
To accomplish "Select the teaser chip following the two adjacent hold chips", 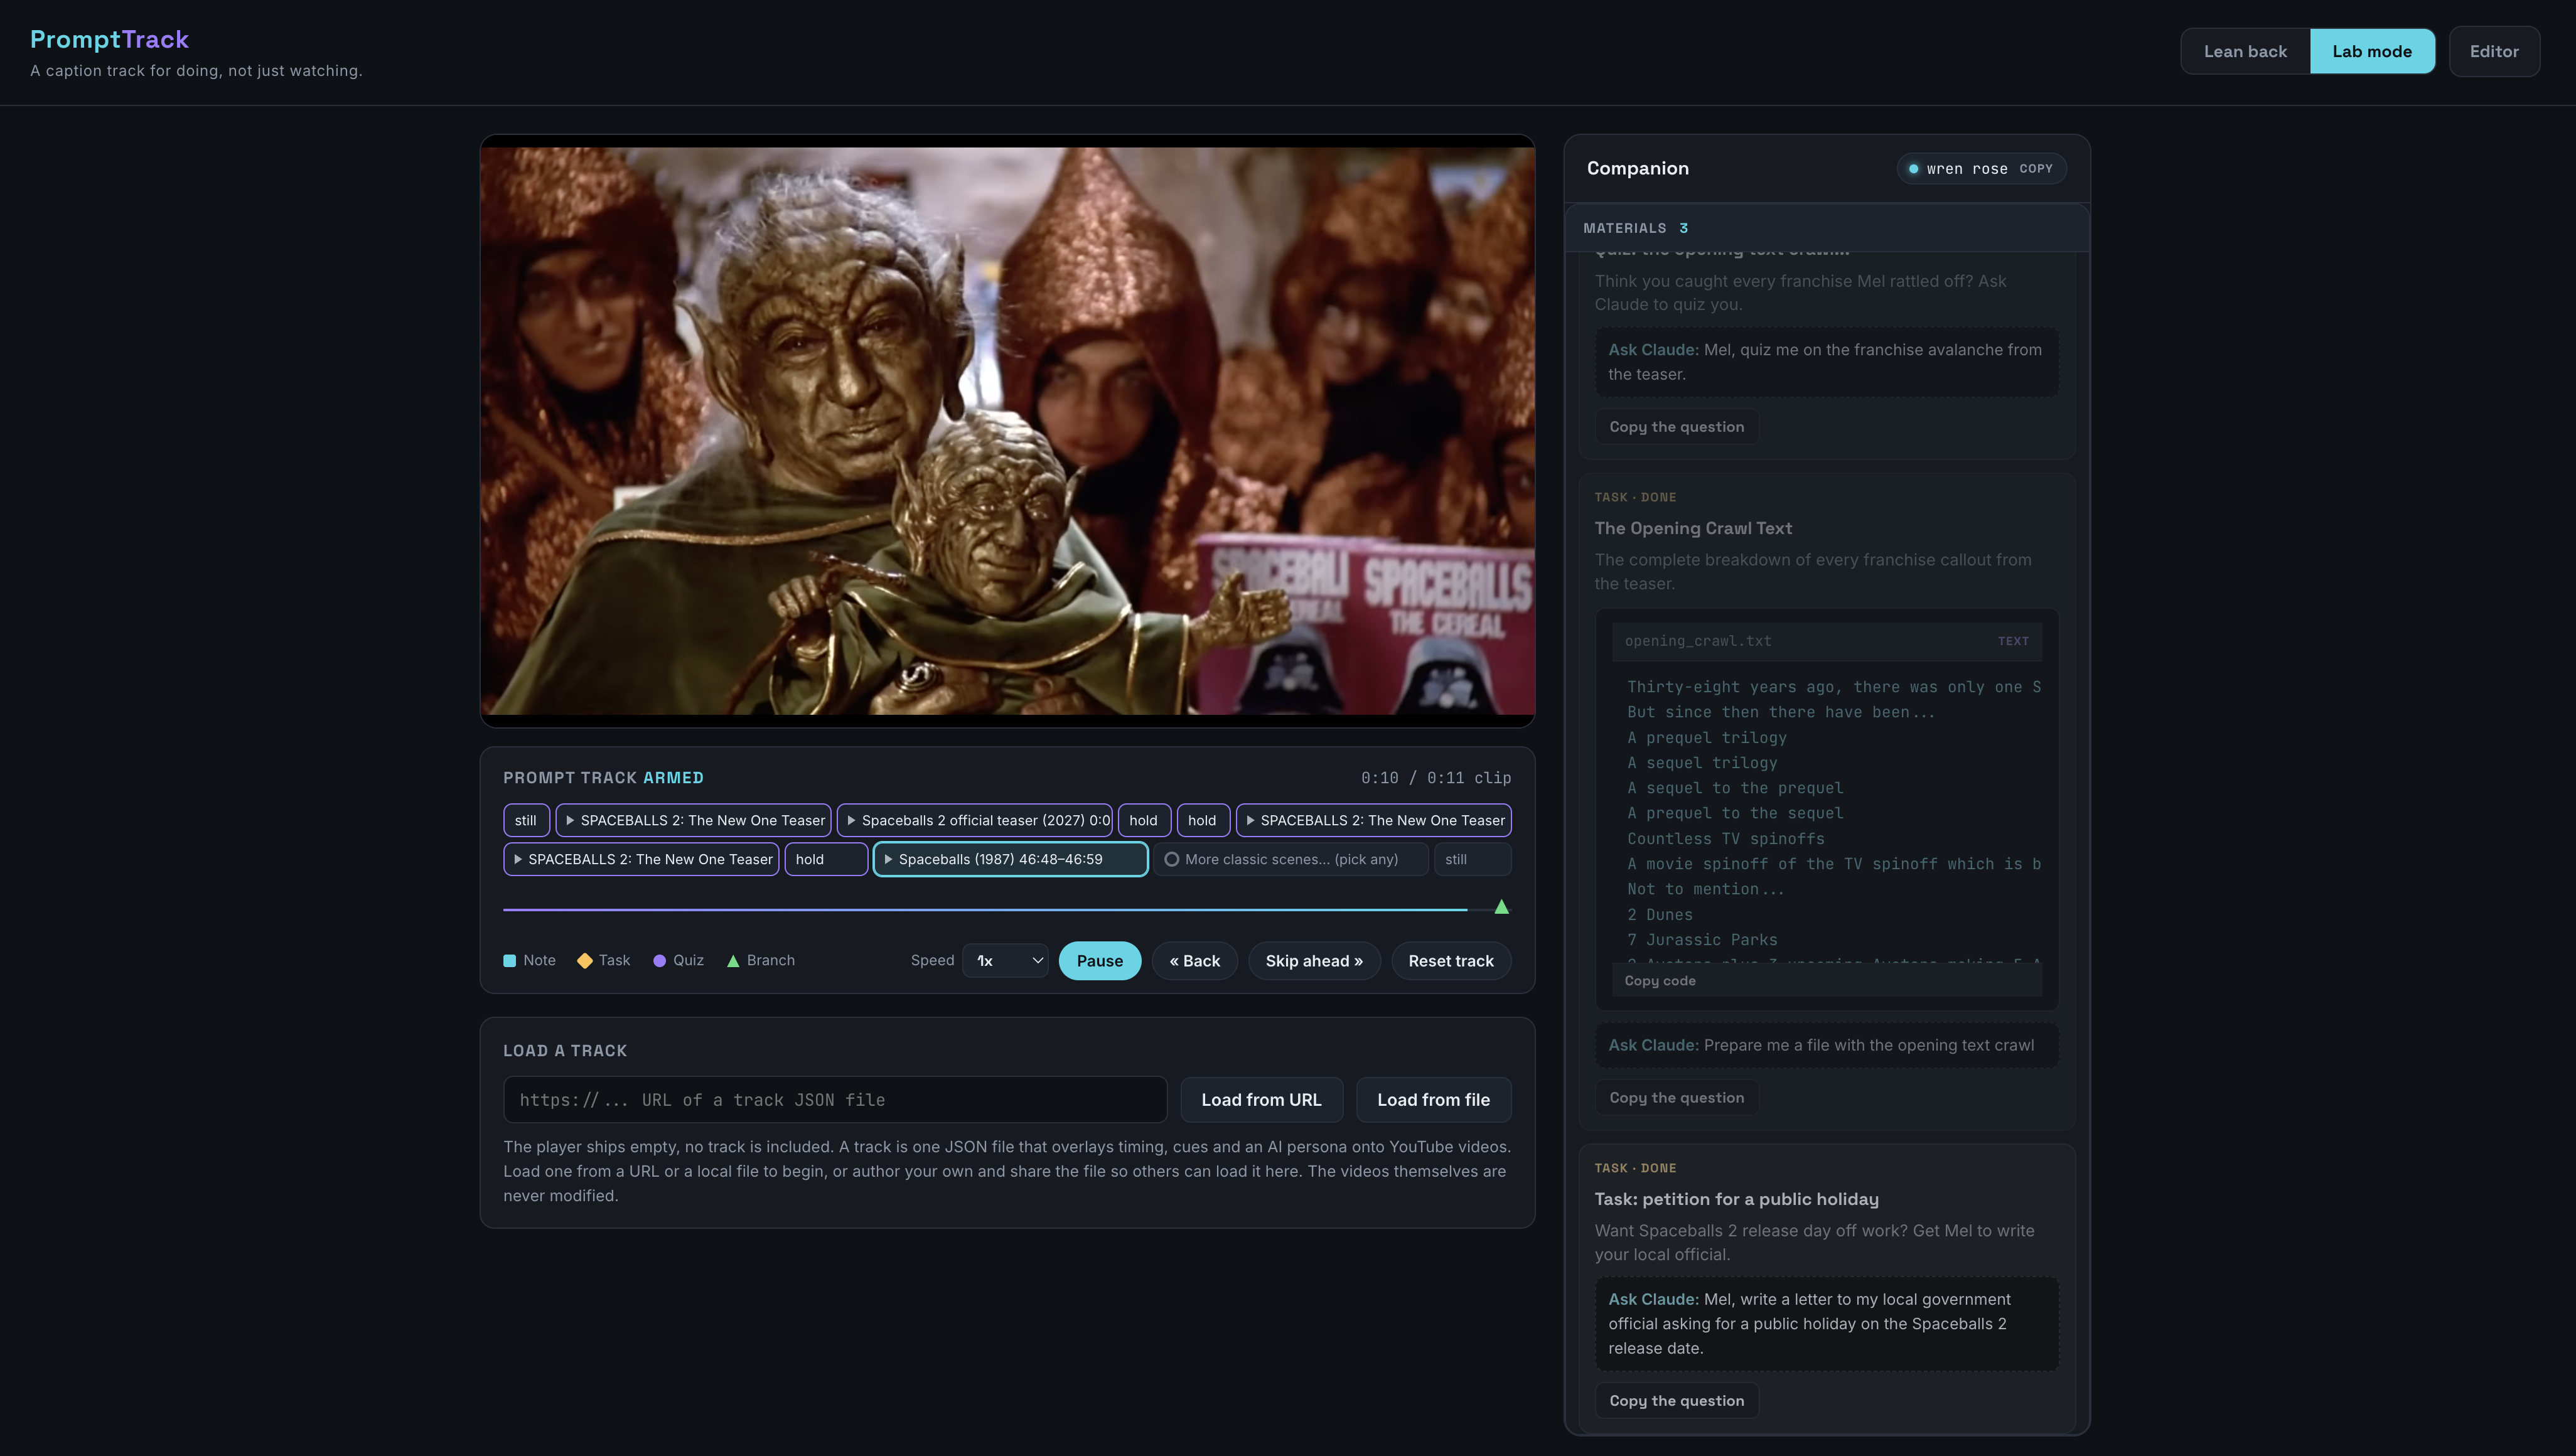I will 1374,820.
